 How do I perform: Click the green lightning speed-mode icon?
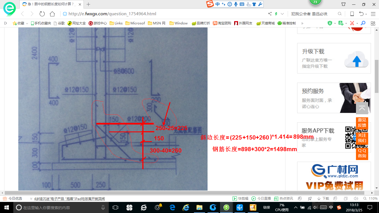point(276,14)
